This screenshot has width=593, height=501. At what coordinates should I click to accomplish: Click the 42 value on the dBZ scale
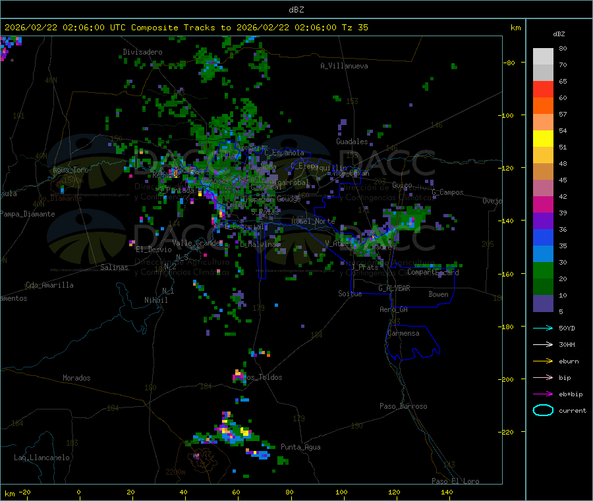coord(563,196)
